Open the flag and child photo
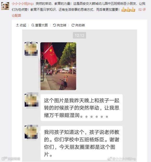 pos(58,66)
